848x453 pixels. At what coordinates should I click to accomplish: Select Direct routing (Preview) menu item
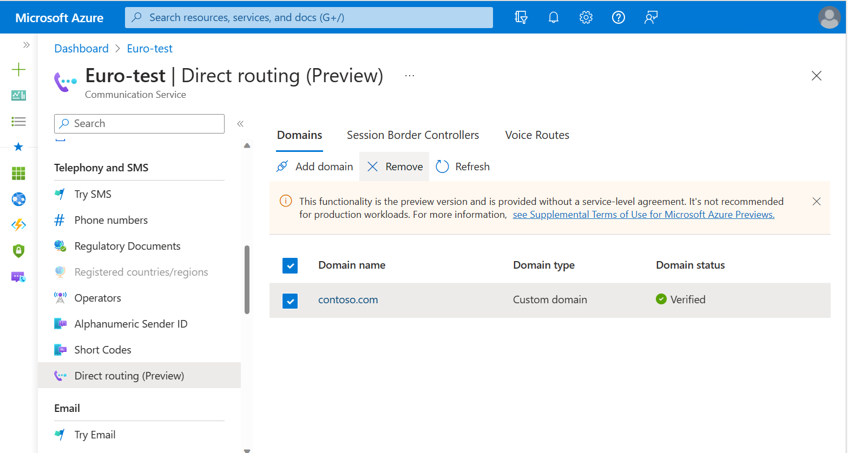139,376
